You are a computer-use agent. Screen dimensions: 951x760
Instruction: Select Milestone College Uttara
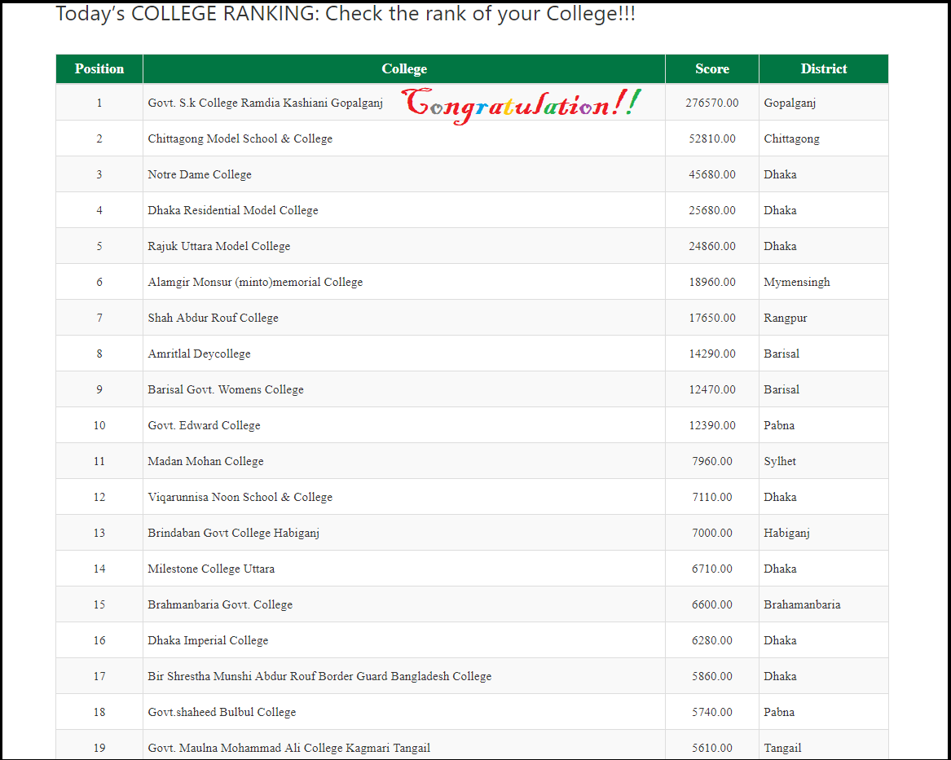point(211,569)
